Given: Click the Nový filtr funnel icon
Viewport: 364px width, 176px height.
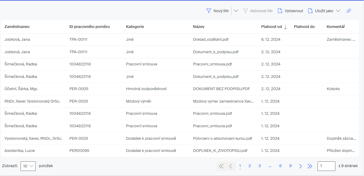Looking at the screenshot, I should (x=209, y=11).
